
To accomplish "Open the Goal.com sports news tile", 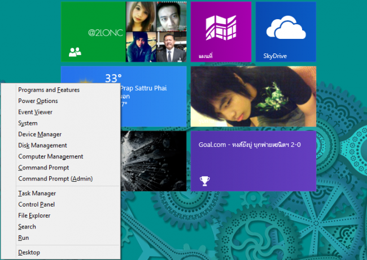I will tap(253, 161).
